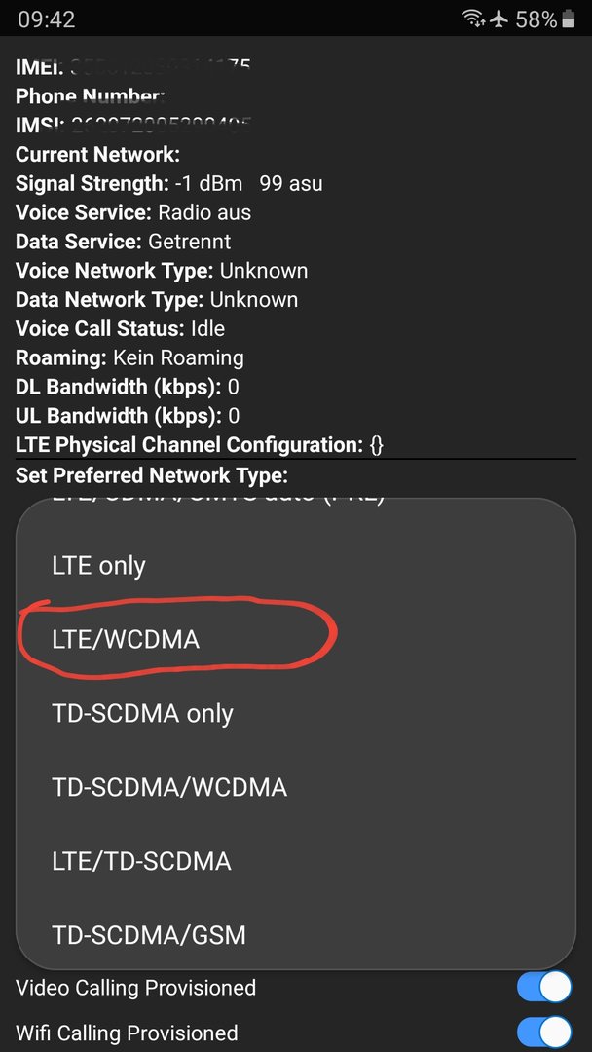Screen dimensions: 592x1052
Task: Tap Set Preferred Network Type label
Action: point(152,475)
